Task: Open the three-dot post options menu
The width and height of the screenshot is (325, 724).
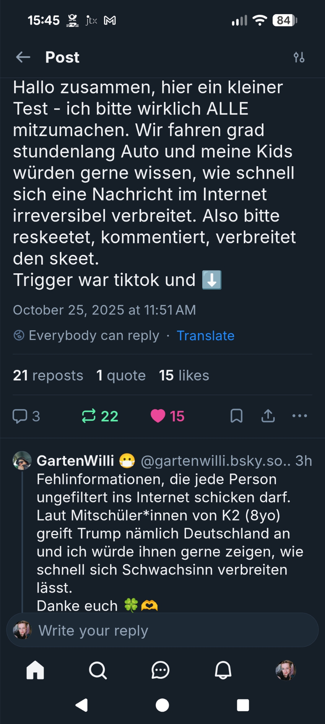Action: (300, 416)
